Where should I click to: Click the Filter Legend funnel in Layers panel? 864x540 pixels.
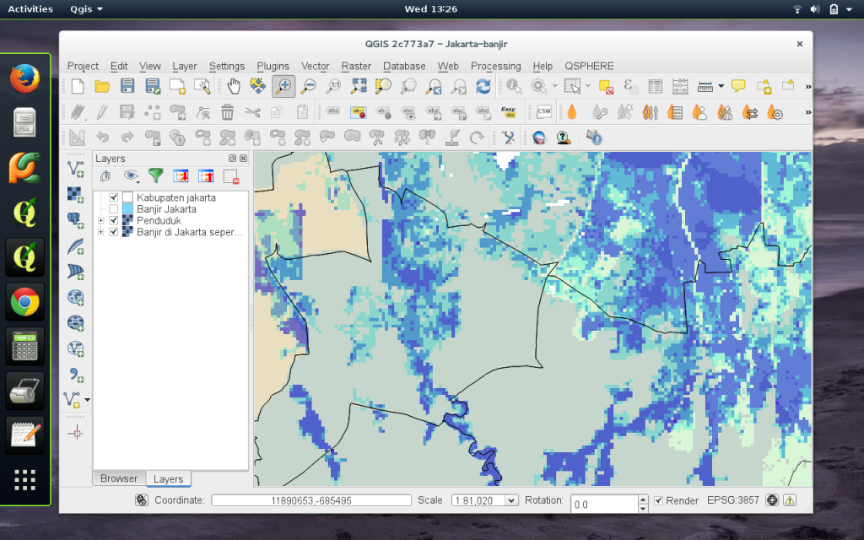pos(156,176)
